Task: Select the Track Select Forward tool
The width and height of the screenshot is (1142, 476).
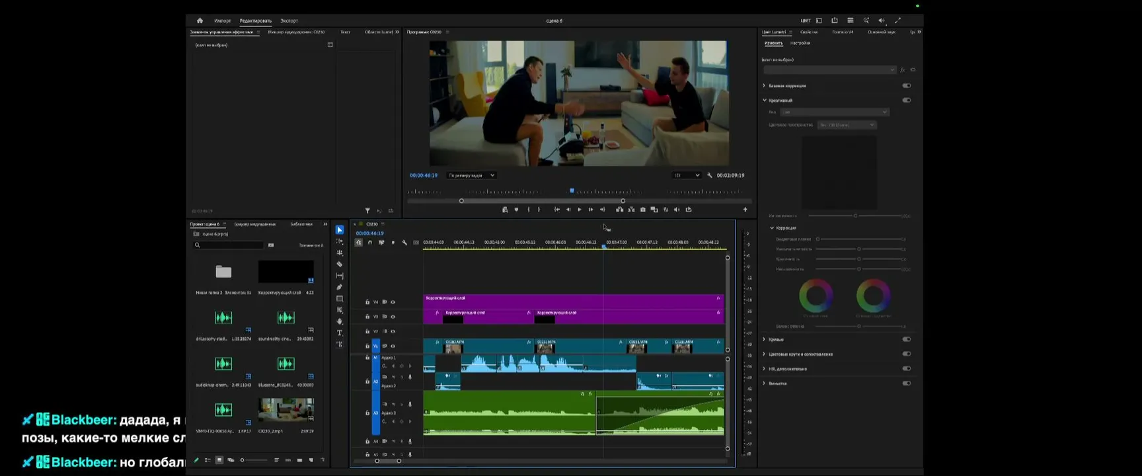Action: point(340,241)
